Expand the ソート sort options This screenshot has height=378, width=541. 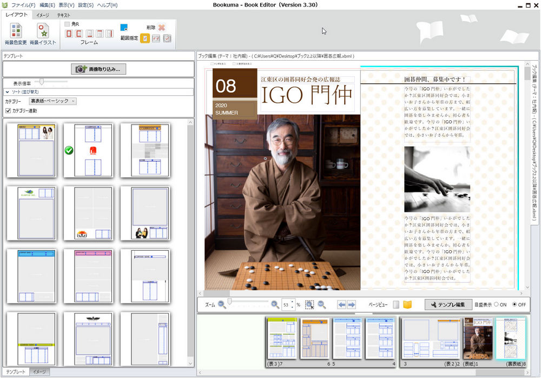[x=8, y=93]
